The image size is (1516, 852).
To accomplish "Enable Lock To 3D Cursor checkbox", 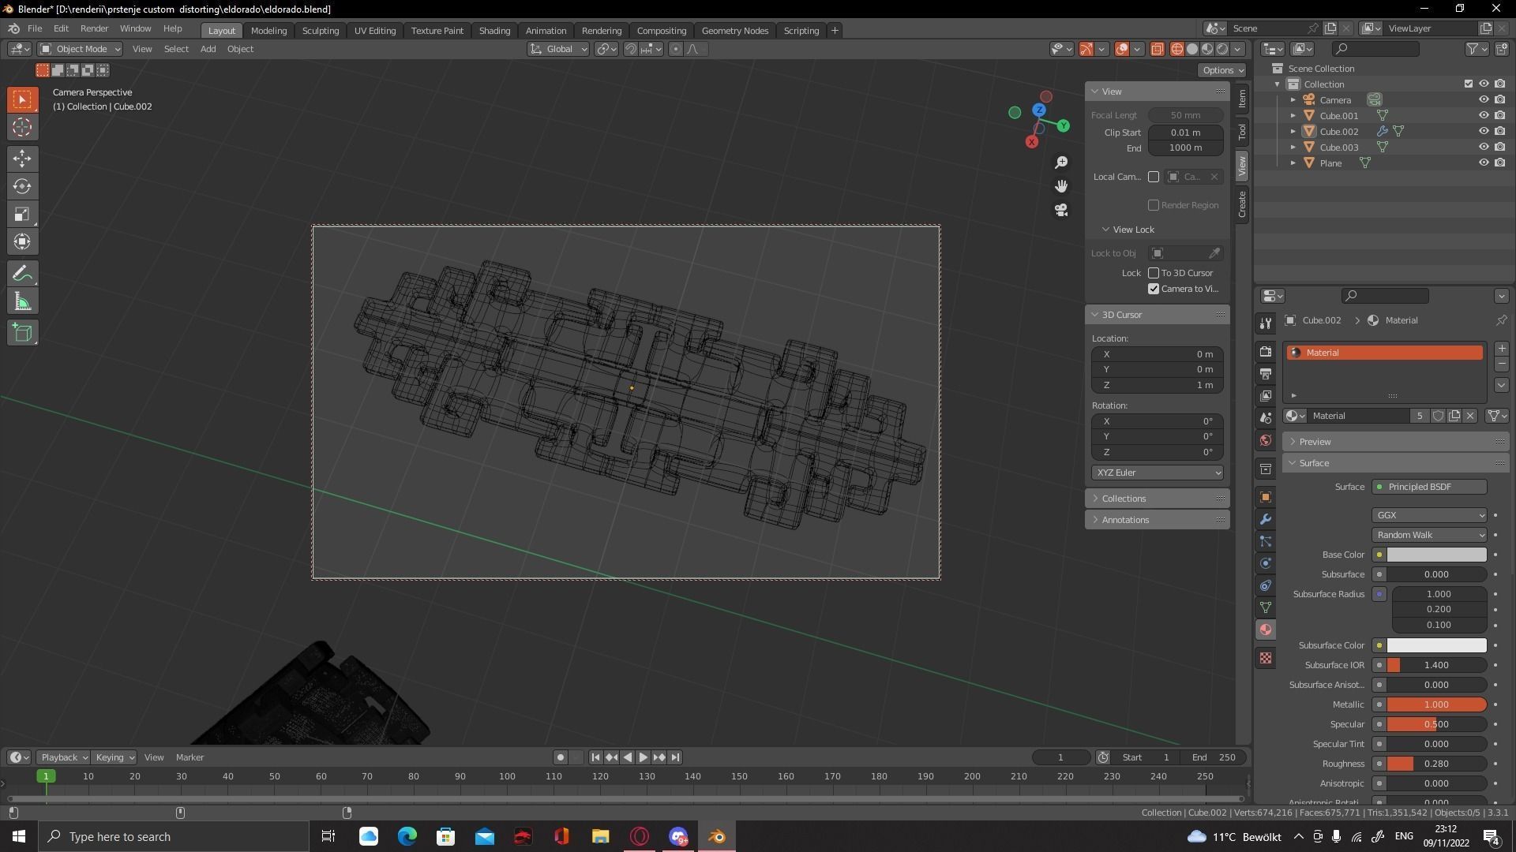I will coord(1154,273).
